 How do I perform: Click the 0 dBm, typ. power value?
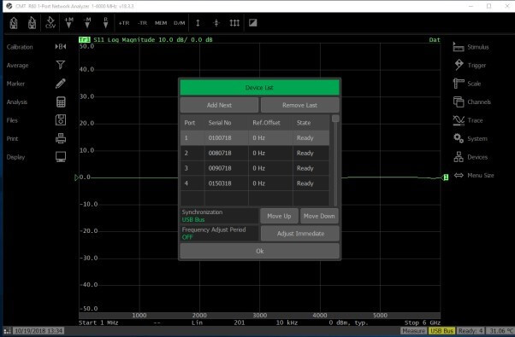(x=348, y=322)
